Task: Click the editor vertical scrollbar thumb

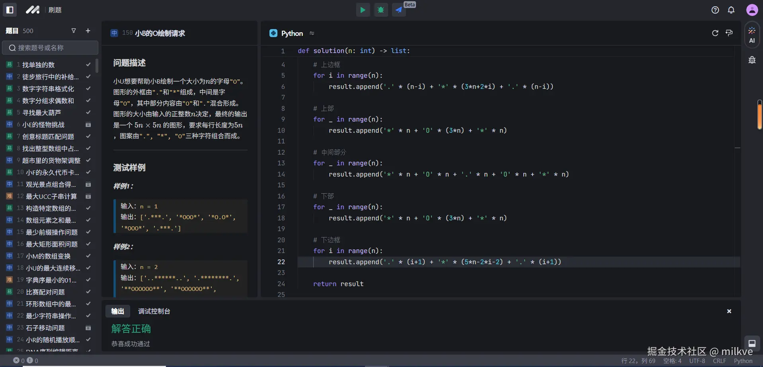Action: point(759,115)
